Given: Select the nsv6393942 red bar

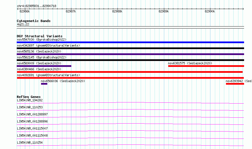Looking at the screenshot, I should pyautogui.click(x=235, y=84).
